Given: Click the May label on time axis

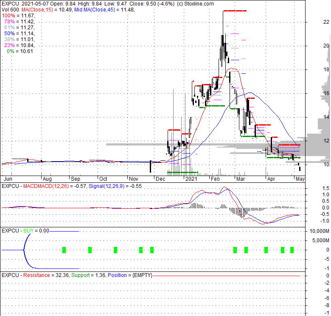Looking at the screenshot, I should tap(300, 179).
